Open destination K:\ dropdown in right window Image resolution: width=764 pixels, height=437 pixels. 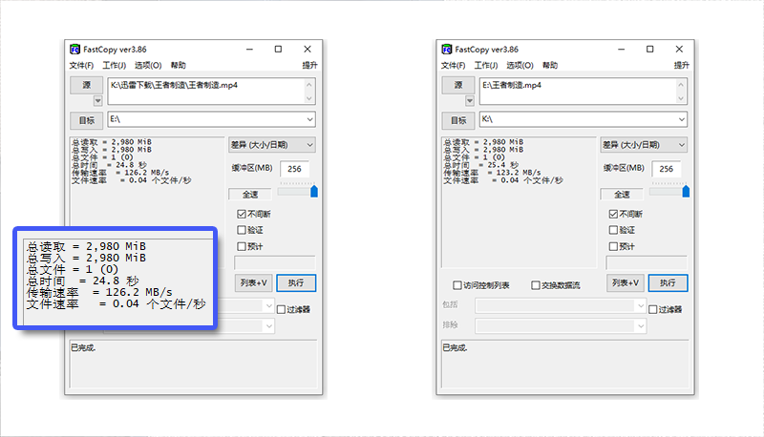coord(681,119)
